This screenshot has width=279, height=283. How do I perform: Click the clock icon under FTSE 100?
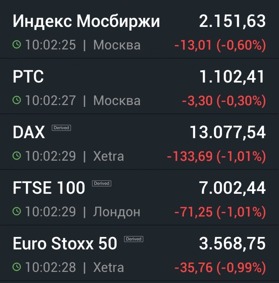click(x=17, y=212)
